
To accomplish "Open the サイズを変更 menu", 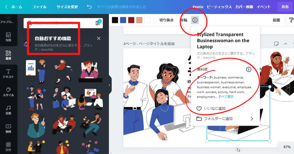I will tap(67, 7).
